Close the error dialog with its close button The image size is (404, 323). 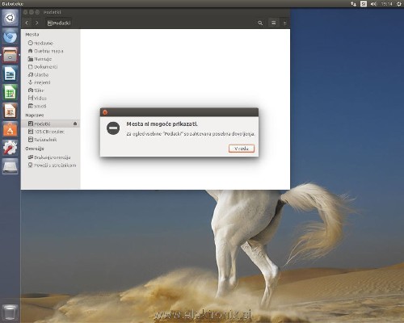[105, 112]
